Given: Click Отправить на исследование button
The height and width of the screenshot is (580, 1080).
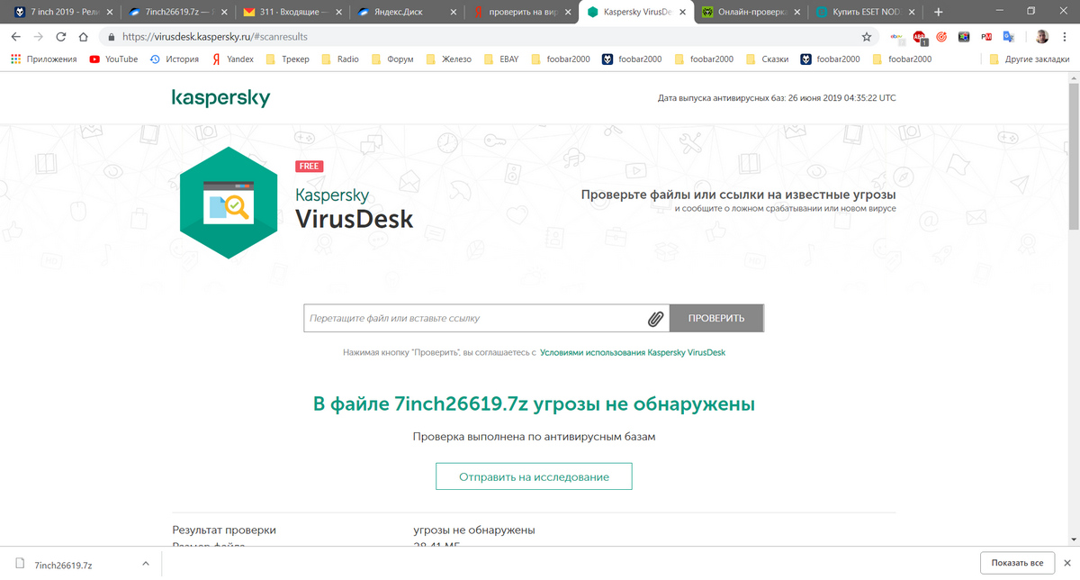Looking at the screenshot, I should click(x=534, y=476).
